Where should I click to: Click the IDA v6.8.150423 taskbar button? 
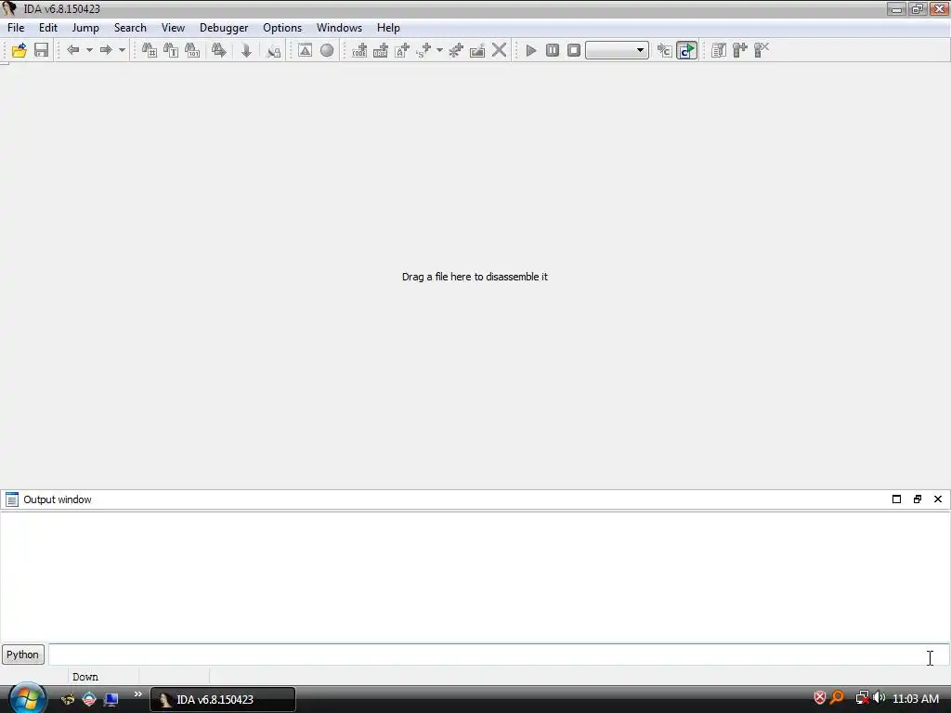coord(223,700)
